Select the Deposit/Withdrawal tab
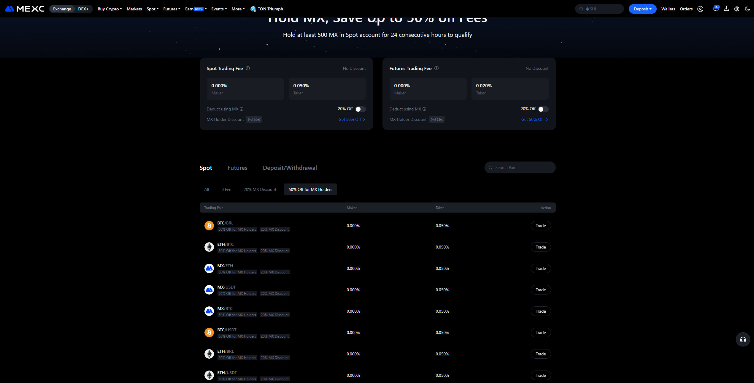This screenshot has height=383, width=754. (x=290, y=168)
